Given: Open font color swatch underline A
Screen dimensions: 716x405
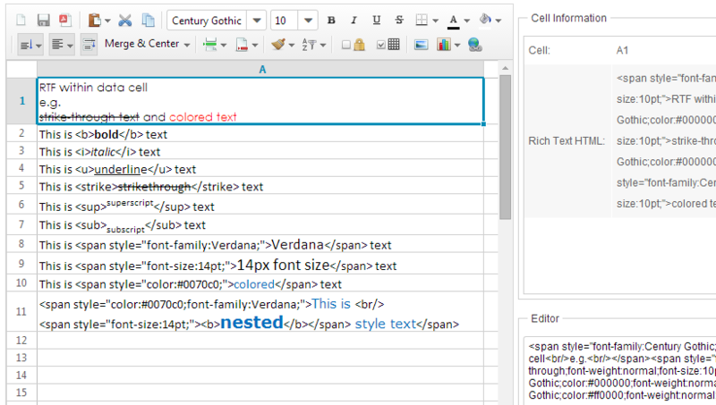Looking at the screenshot, I should [x=453, y=21].
